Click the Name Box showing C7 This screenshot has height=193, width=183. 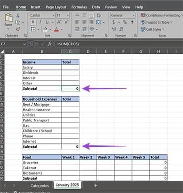[11, 44]
